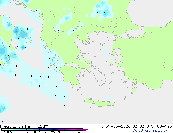Click the '00..03 UTC' time range text
The image size is (173, 133).
143,126
